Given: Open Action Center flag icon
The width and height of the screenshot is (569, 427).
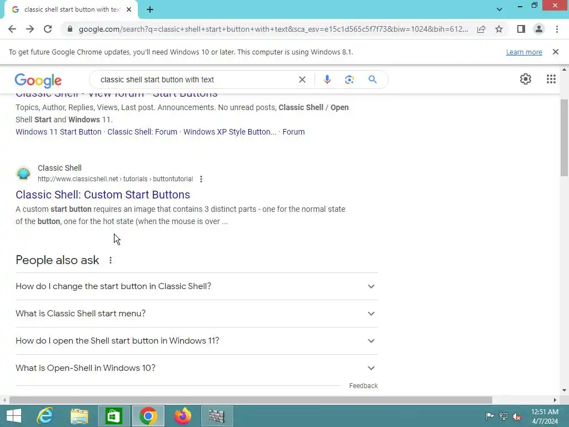Looking at the screenshot, I should 490,416.
